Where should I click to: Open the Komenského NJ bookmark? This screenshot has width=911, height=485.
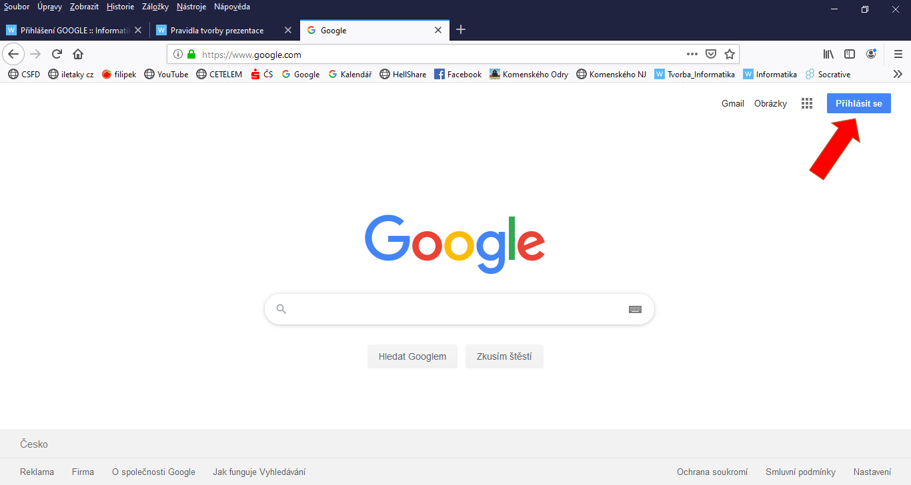(x=612, y=75)
